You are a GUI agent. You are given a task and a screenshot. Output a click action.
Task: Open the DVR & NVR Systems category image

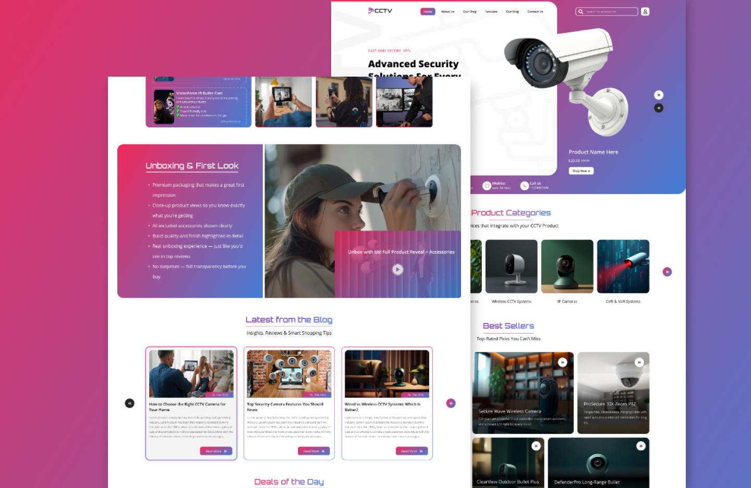tap(623, 266)
